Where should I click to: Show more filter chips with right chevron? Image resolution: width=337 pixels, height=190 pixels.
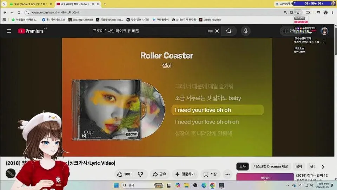(323, 166)
